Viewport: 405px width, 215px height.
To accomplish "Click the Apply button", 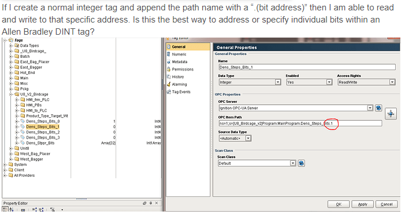I will click(x=362, y=204).
